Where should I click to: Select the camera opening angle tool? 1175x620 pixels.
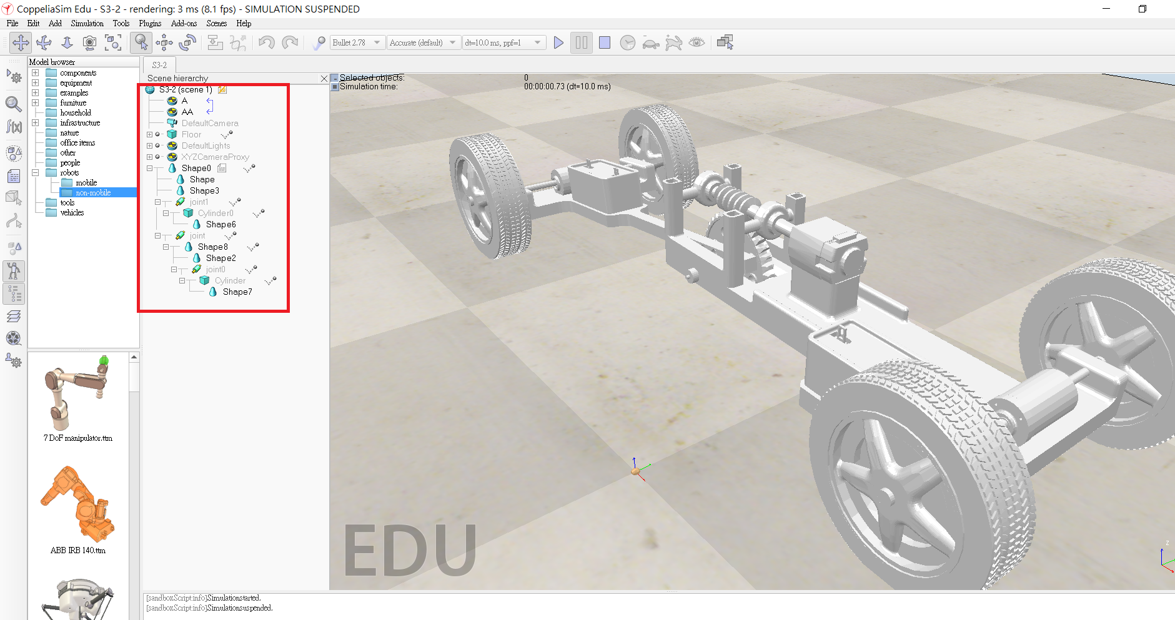pyautogui.click(x=90, y=42)
